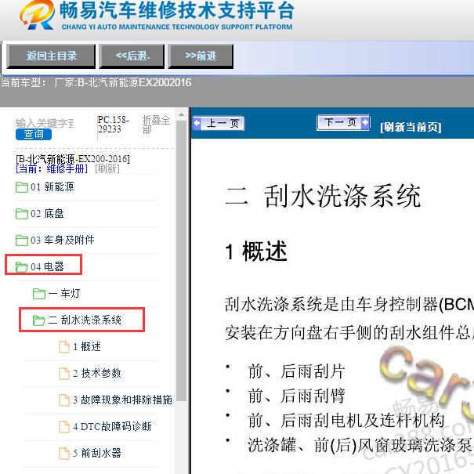This screenshot has width=474, height=474.
Task: Click folder icon of 一 车灯
Action: click(39, 294)
